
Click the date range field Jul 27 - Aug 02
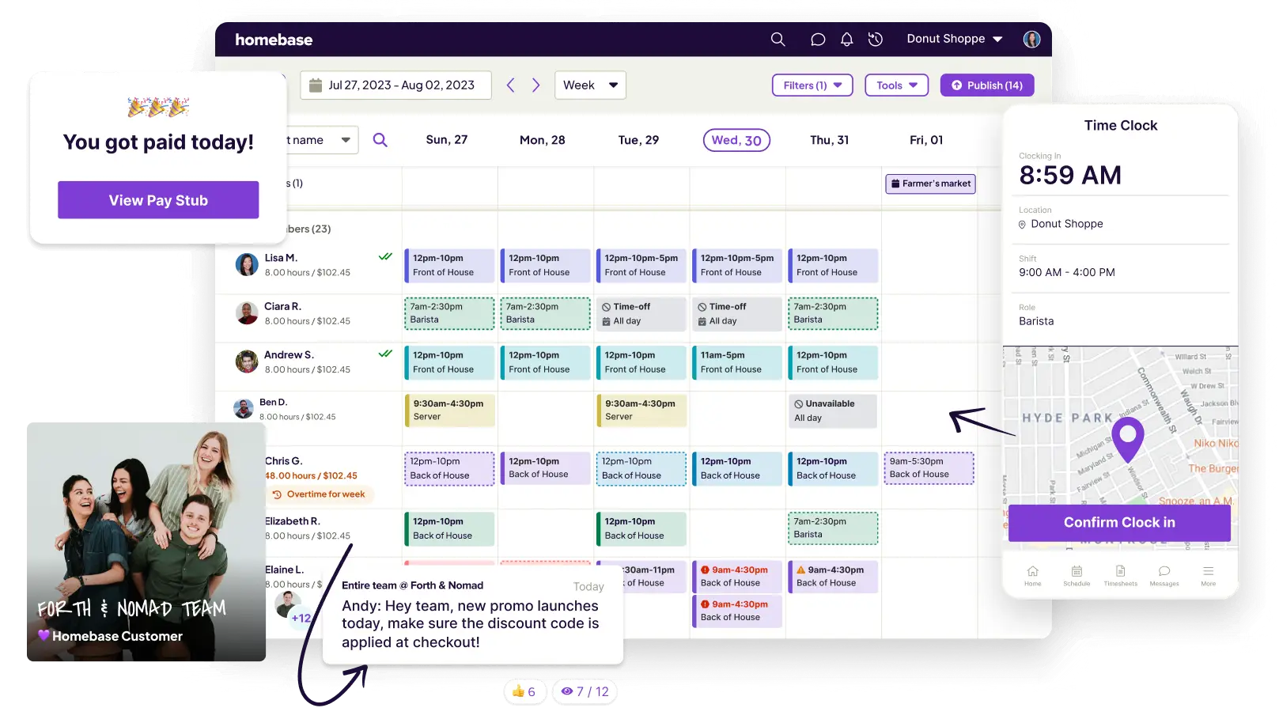395,85
